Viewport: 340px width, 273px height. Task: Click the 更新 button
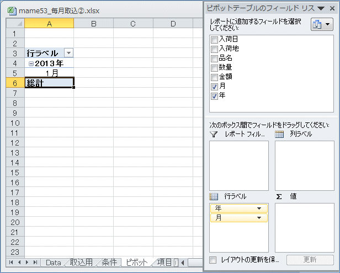point(310,260)
